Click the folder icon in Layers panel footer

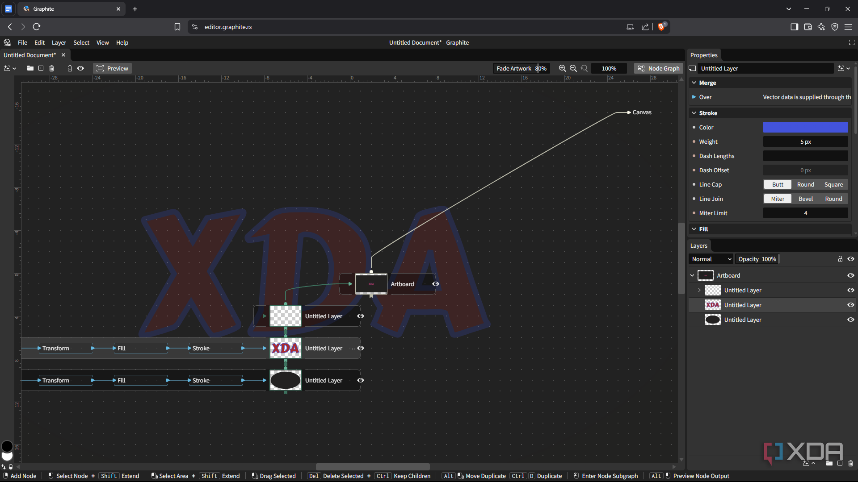tap(829, 463)
